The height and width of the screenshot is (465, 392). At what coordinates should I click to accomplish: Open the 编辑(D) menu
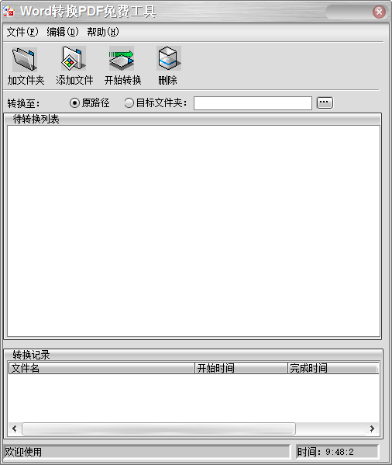(63, 32)
